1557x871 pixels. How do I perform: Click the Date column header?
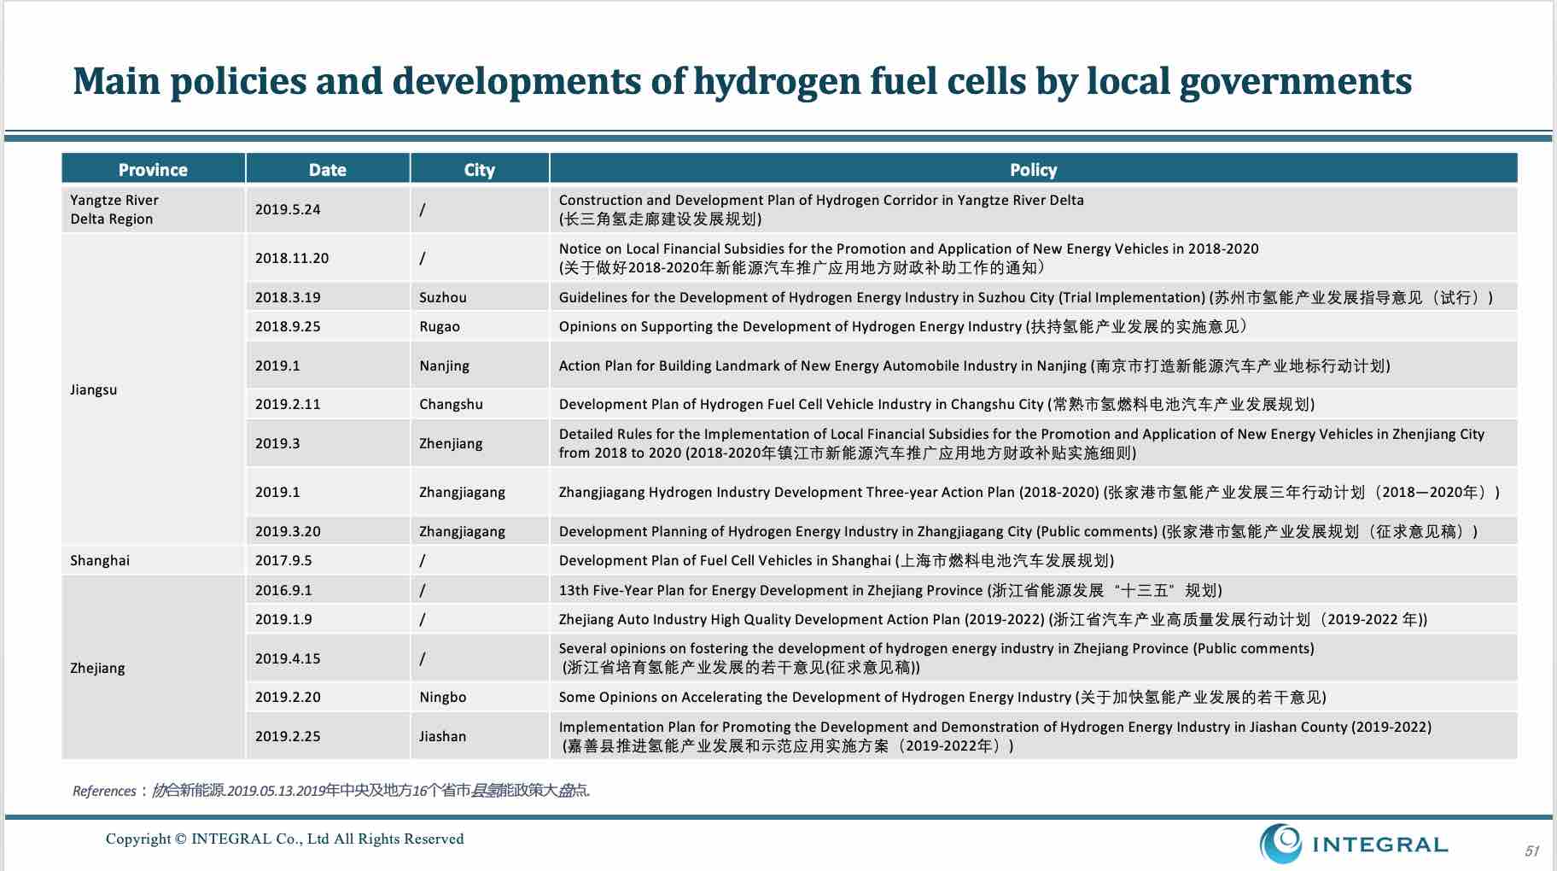[328, 169]
